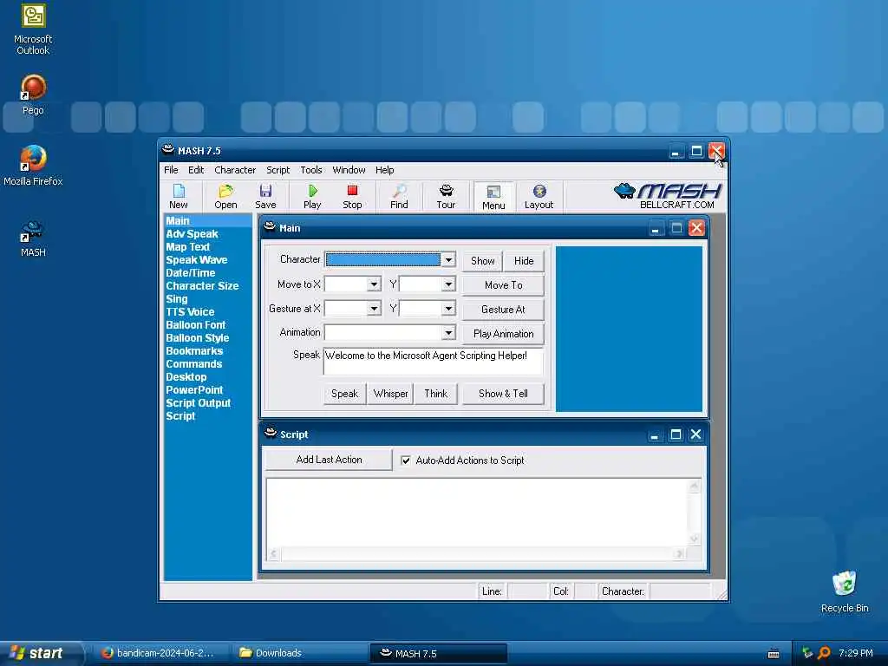Viewport: 888px width, 666px height.
Task: Click into the Speak text field
Action: 434,362
